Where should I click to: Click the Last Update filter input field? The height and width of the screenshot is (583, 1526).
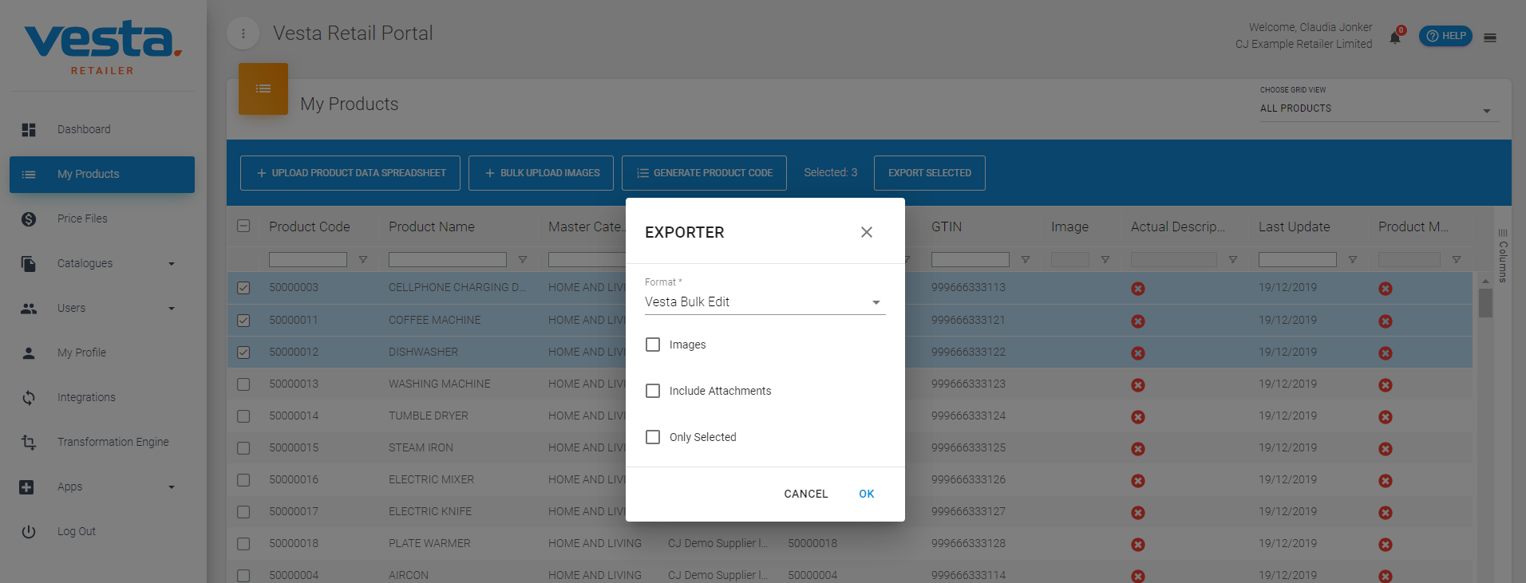point(1298,259)
